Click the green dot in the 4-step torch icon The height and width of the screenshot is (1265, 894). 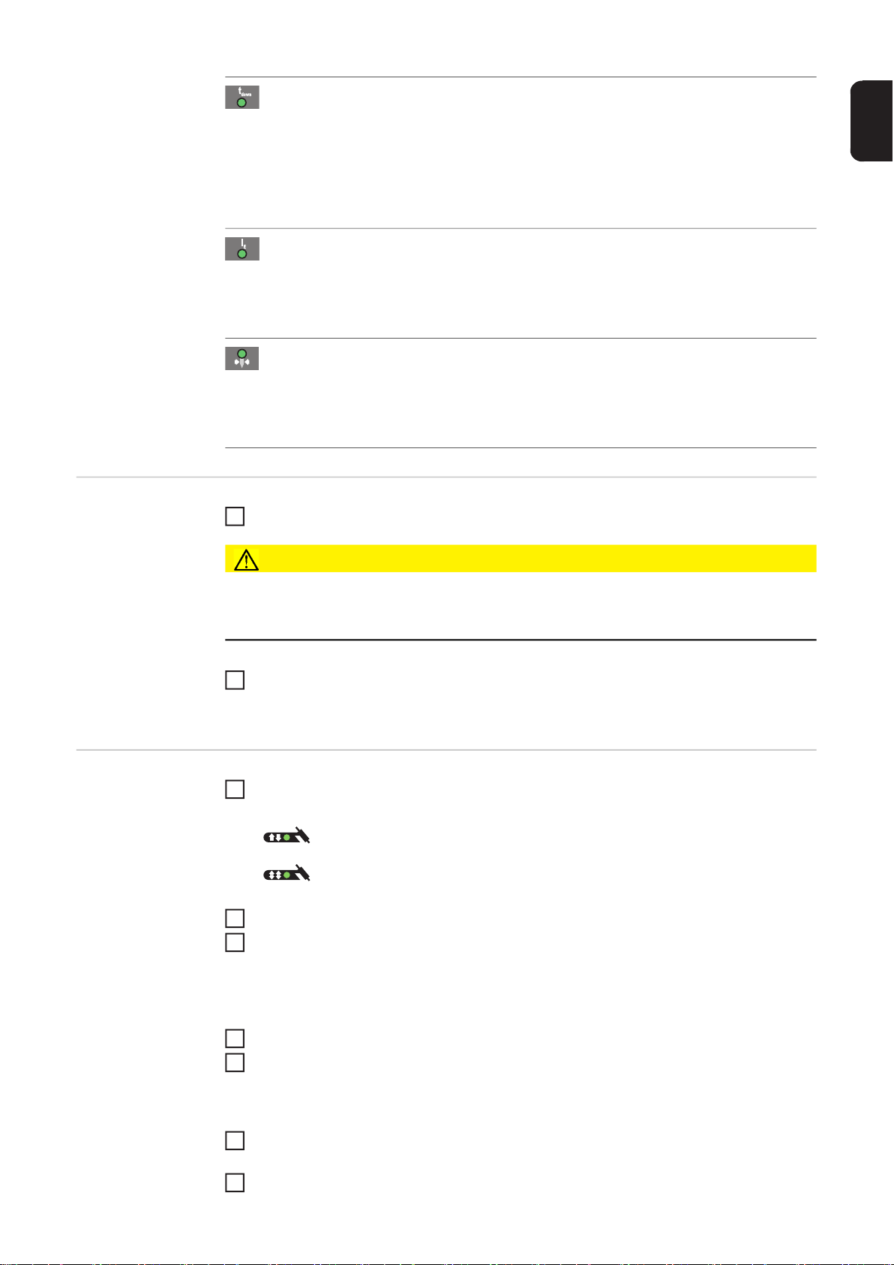[286, 875]
